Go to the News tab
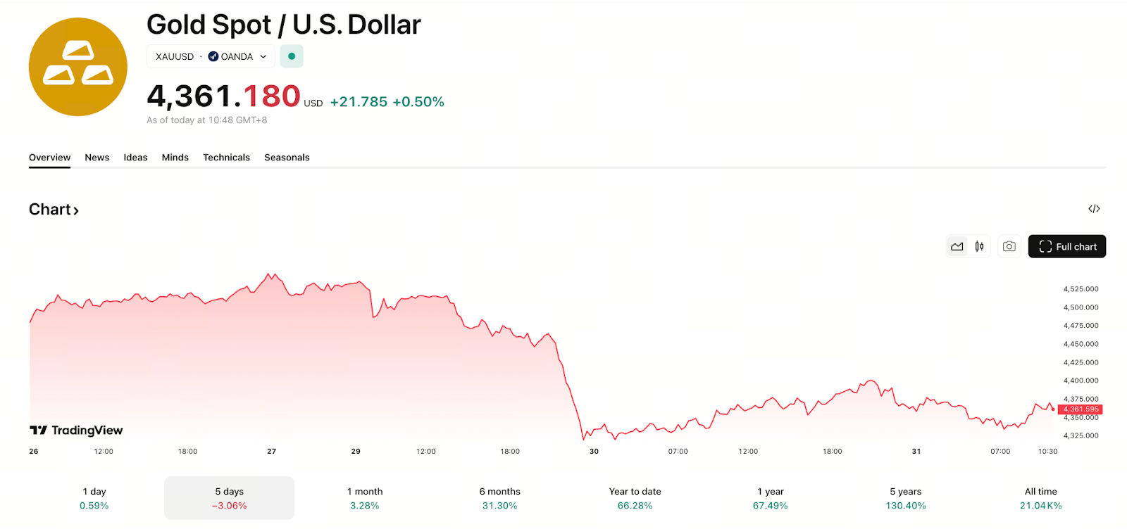The image size is (1127, 529). (97, 158)
